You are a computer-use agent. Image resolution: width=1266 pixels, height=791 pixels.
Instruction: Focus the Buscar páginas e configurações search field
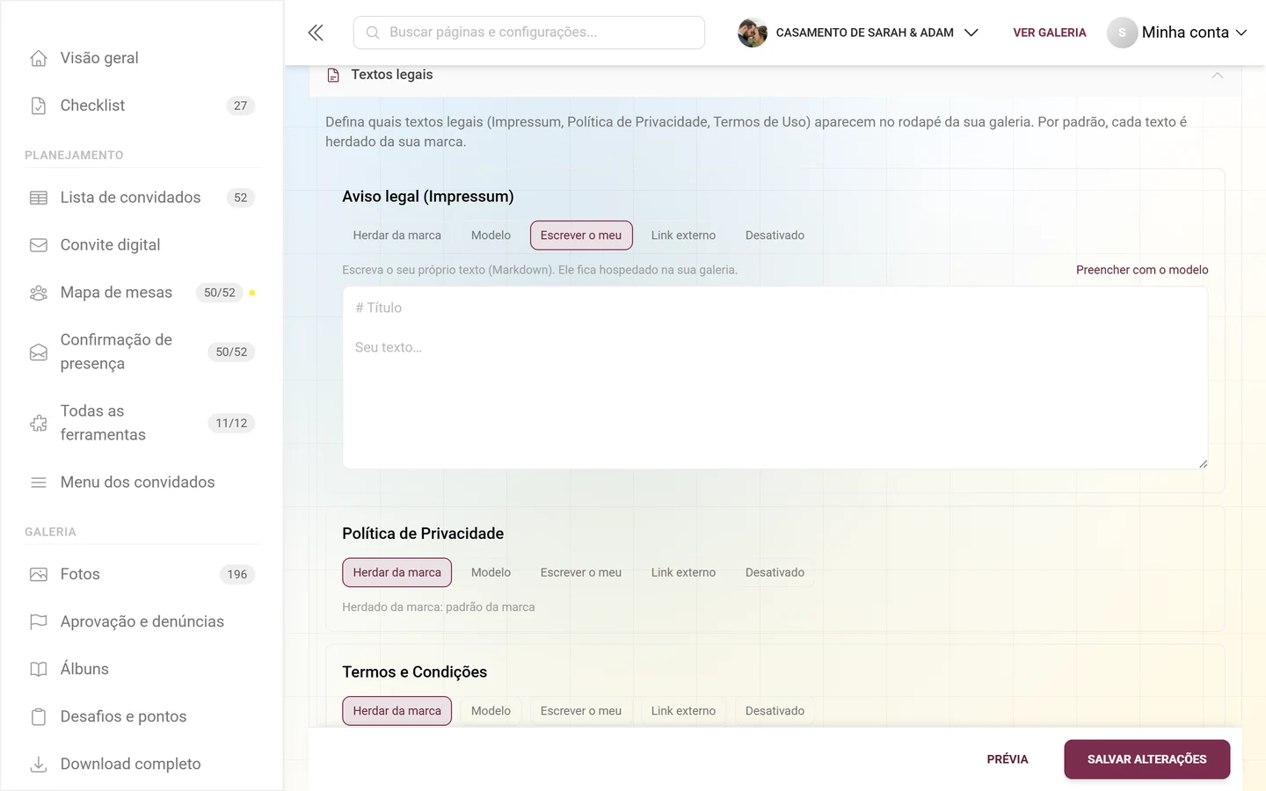[528, 33]
